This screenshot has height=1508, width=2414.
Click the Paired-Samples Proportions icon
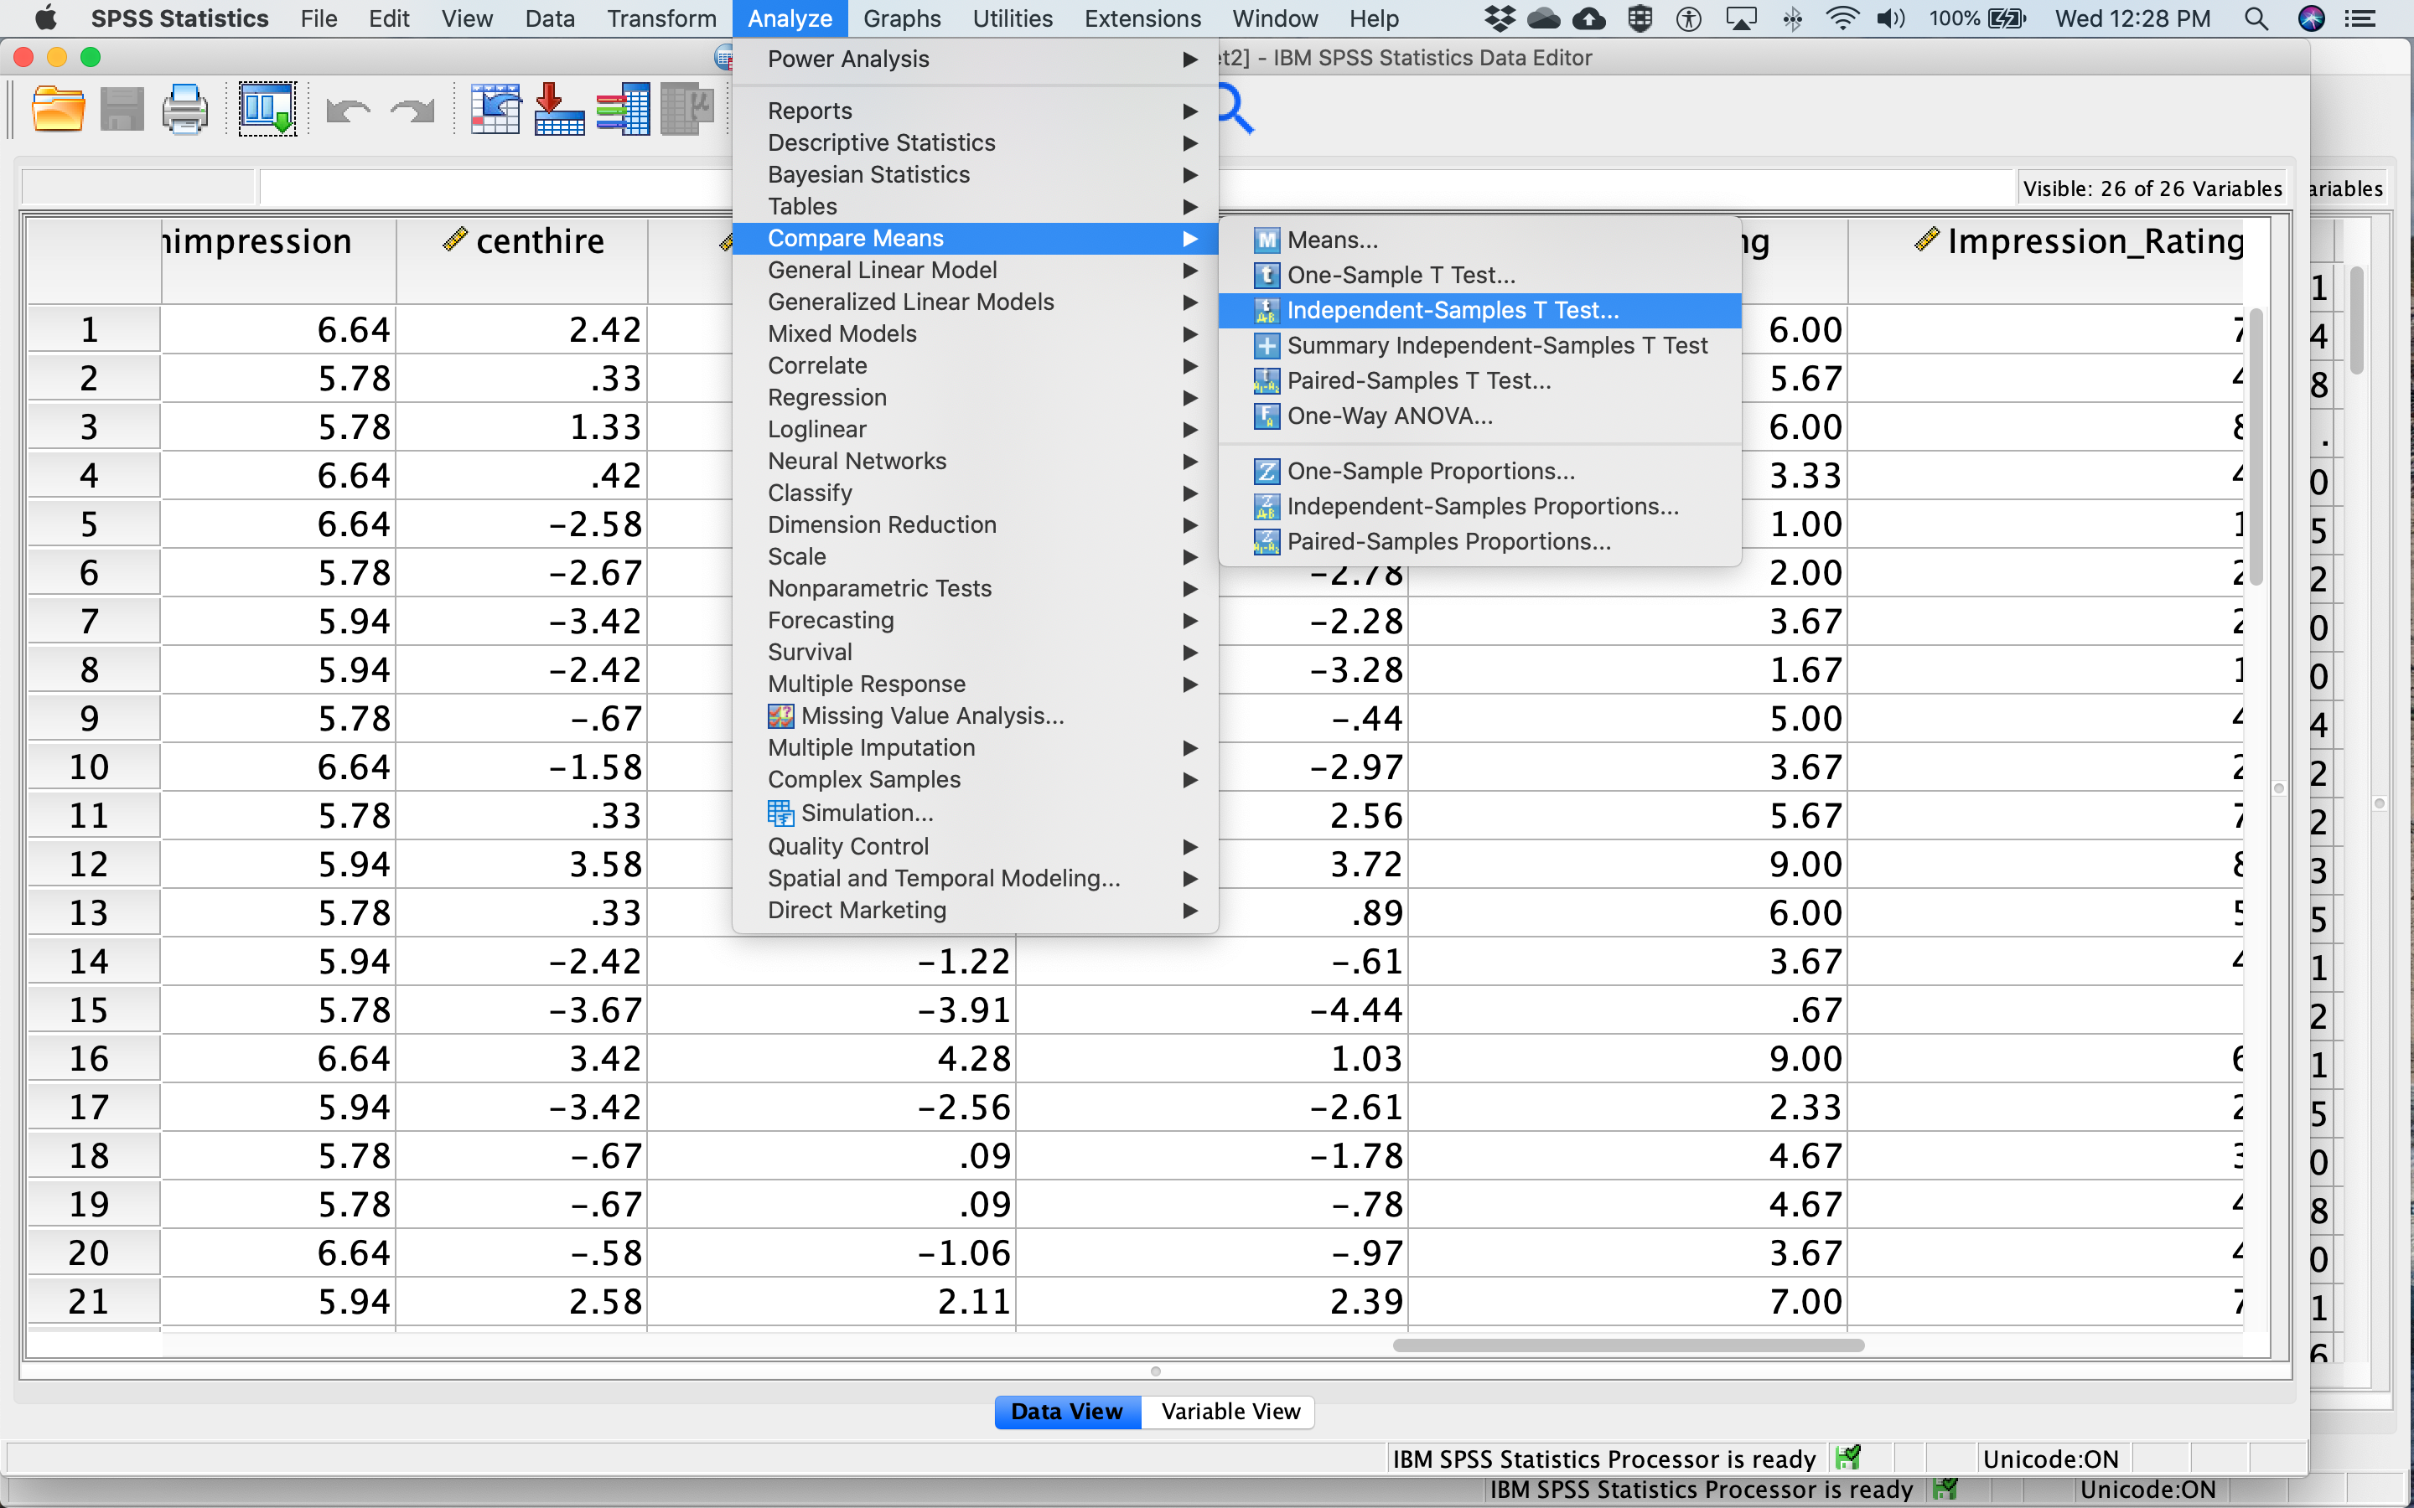pyautogui.click(x=1267, y=541)
